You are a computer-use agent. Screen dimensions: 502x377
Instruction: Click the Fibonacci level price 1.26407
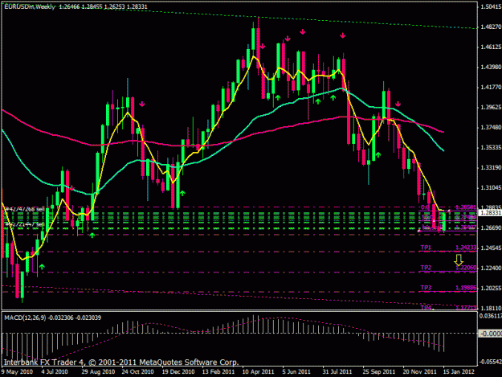click(466, 227)
